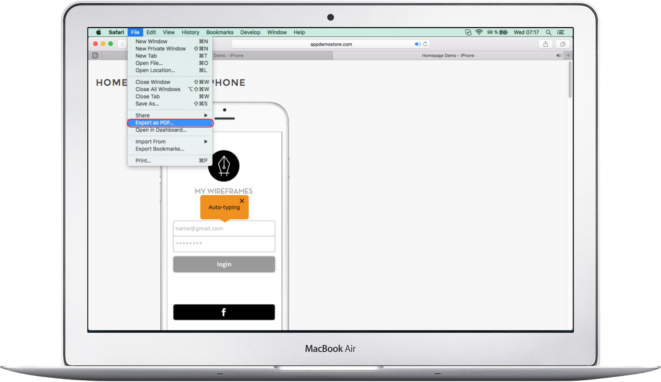Open Spotlight search from the menu bar
661x382 pixels.
click(549, 32)
